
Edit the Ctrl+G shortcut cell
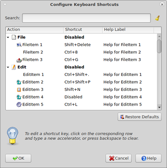[71, 60]
